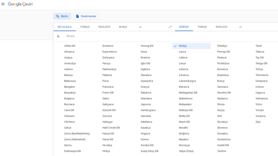Choose Portekizce
278x156 pixels.
point(223,63)
